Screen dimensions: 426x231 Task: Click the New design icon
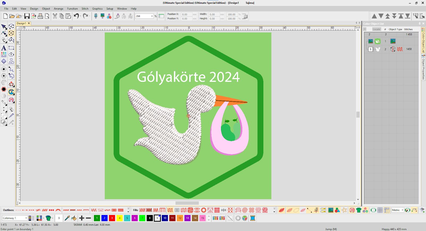click(5, 16)
